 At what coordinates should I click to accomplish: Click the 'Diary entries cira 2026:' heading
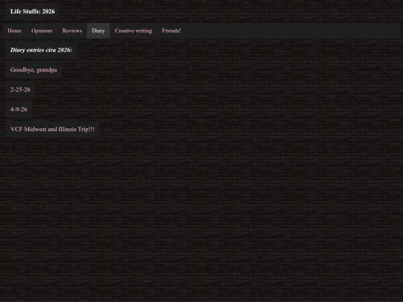click(41, 50)
